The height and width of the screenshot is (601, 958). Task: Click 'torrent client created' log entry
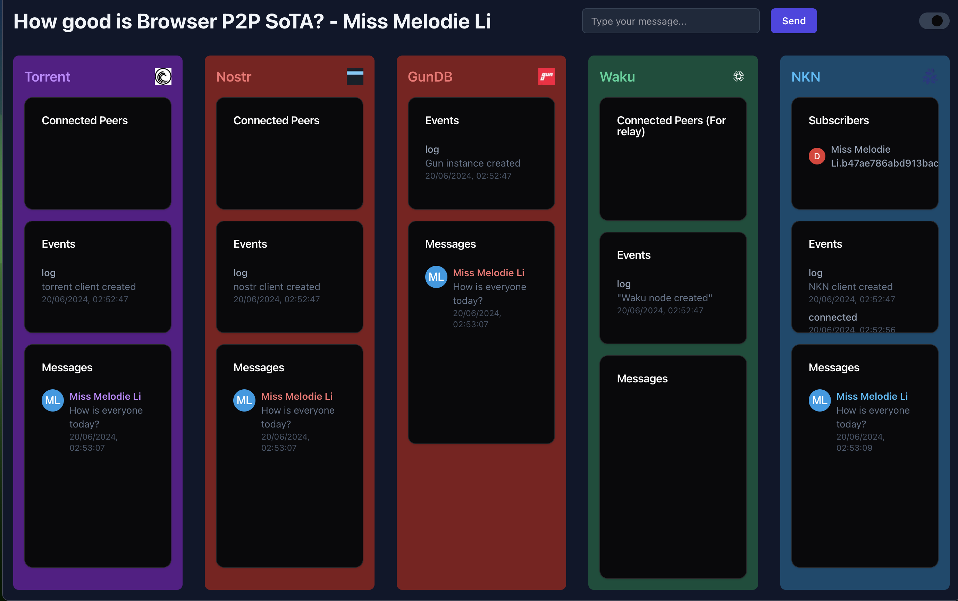(89, 287)
